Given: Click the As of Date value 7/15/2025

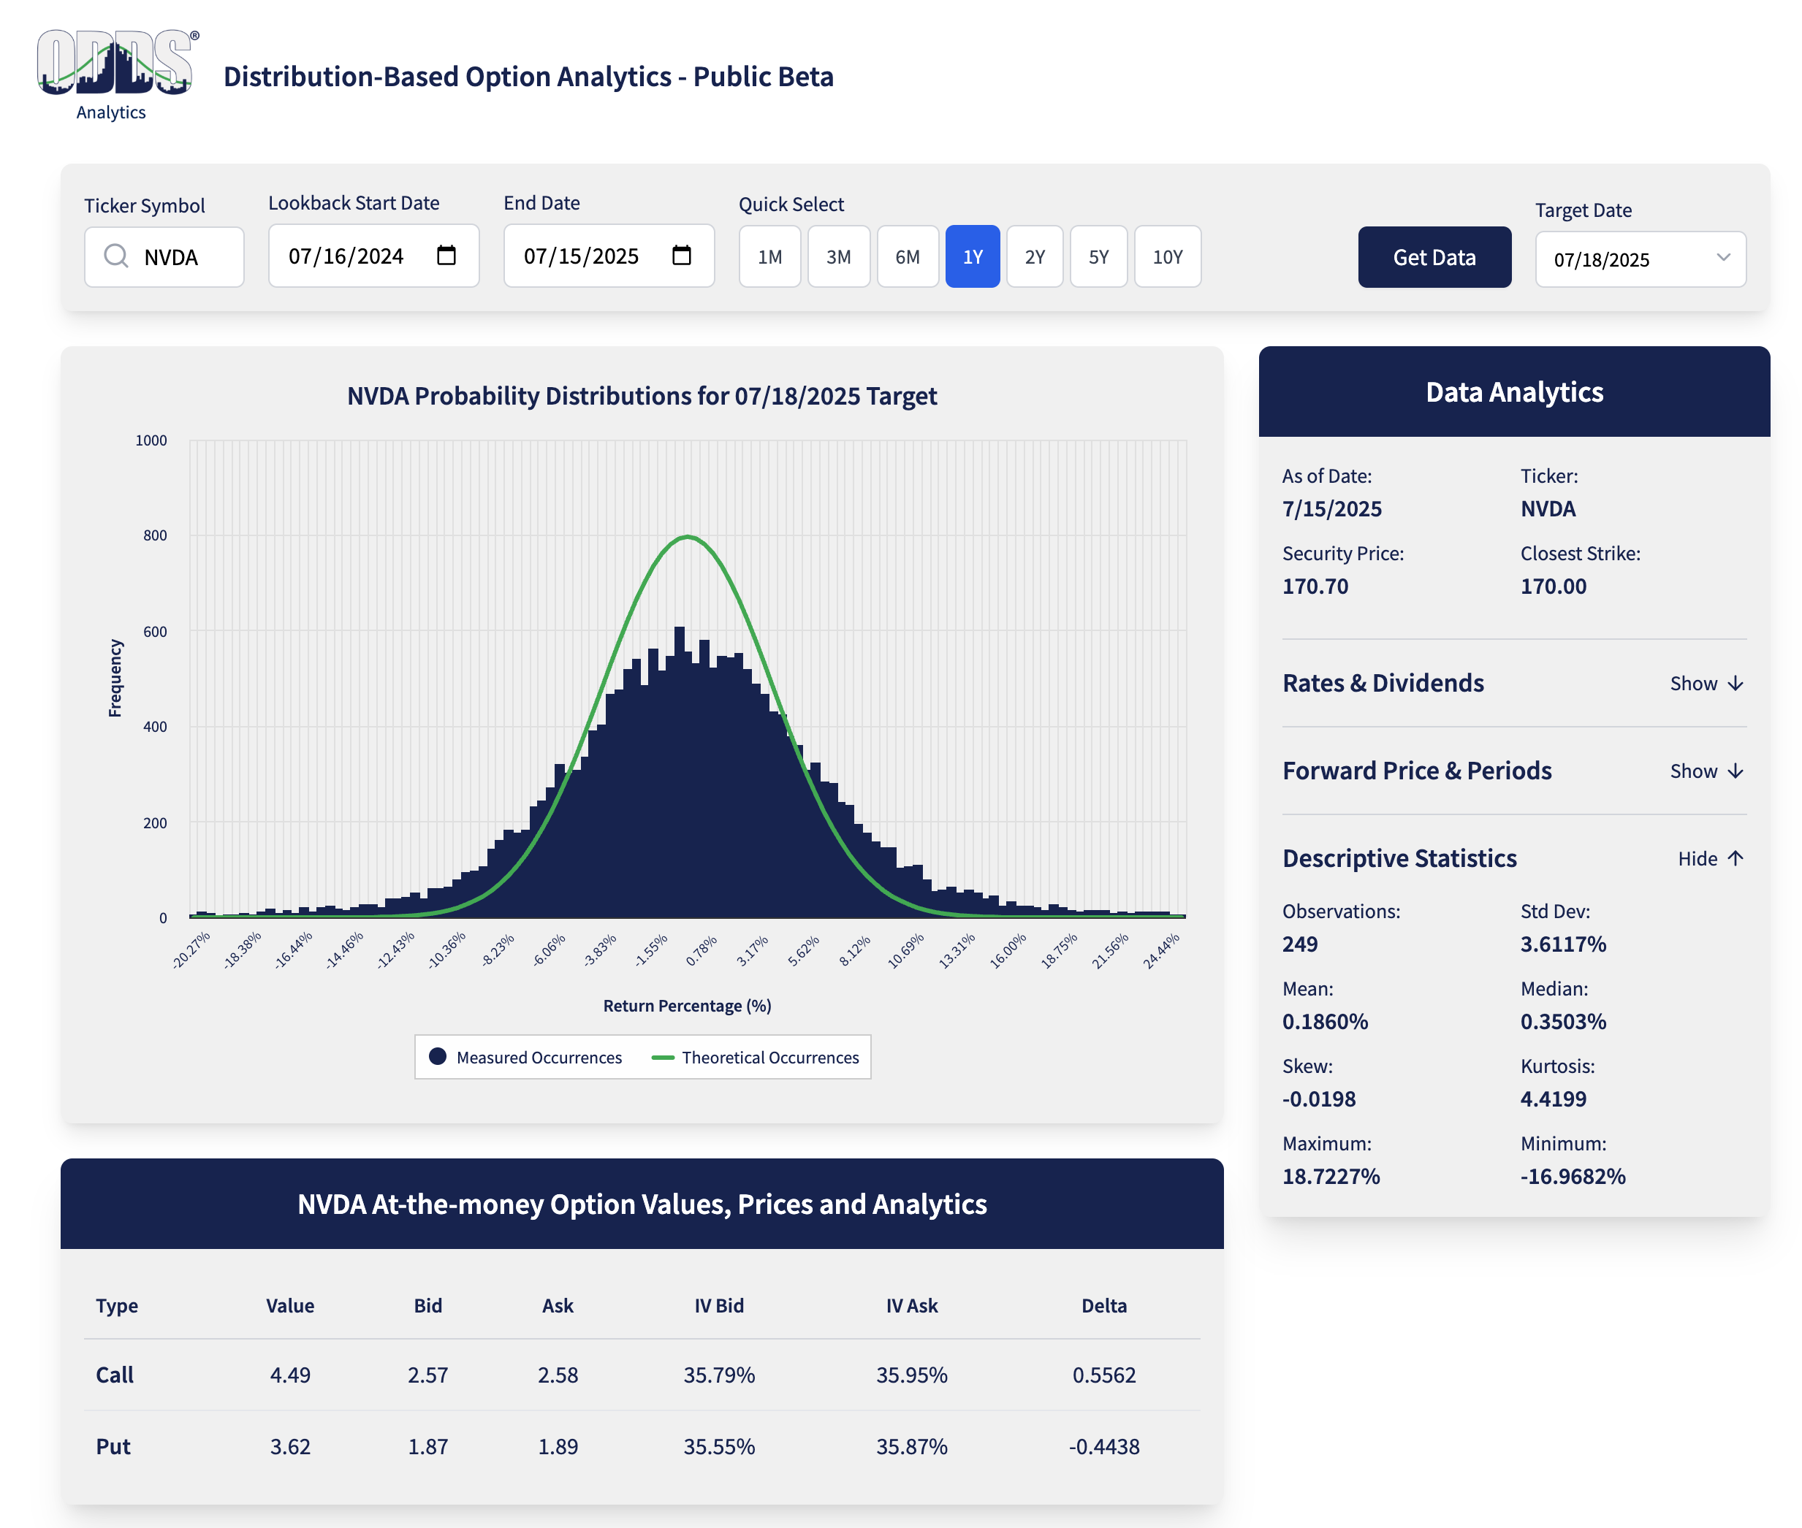Looking at the screenshot, I should tap(1331, 508).
